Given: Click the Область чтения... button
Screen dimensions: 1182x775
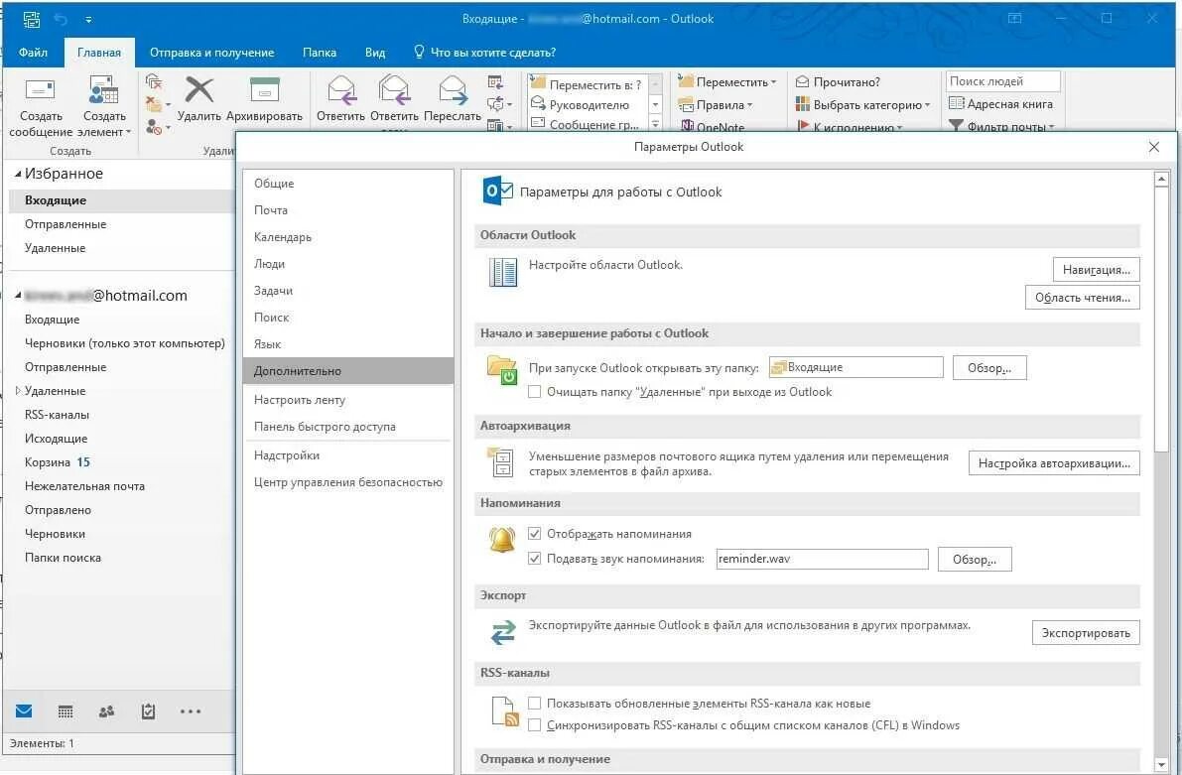Looking at the screenshot, I should click(x=1083, y=297).
